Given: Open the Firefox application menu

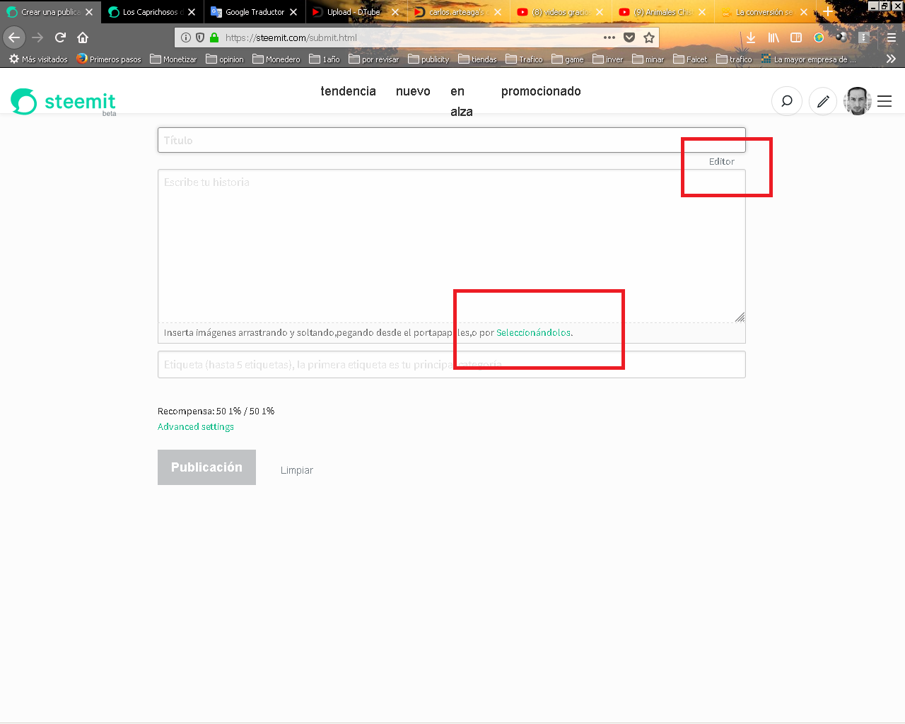Looking at the screenshot, I should [891, 37].
